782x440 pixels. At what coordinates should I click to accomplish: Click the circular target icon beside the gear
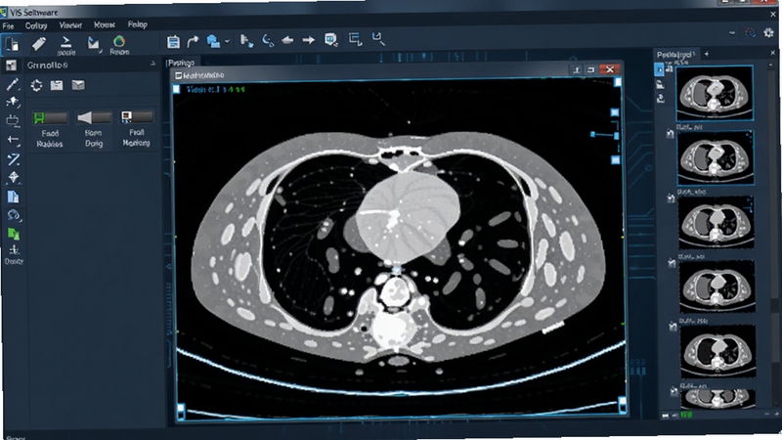pyautogui.click(x=750, y=33)
